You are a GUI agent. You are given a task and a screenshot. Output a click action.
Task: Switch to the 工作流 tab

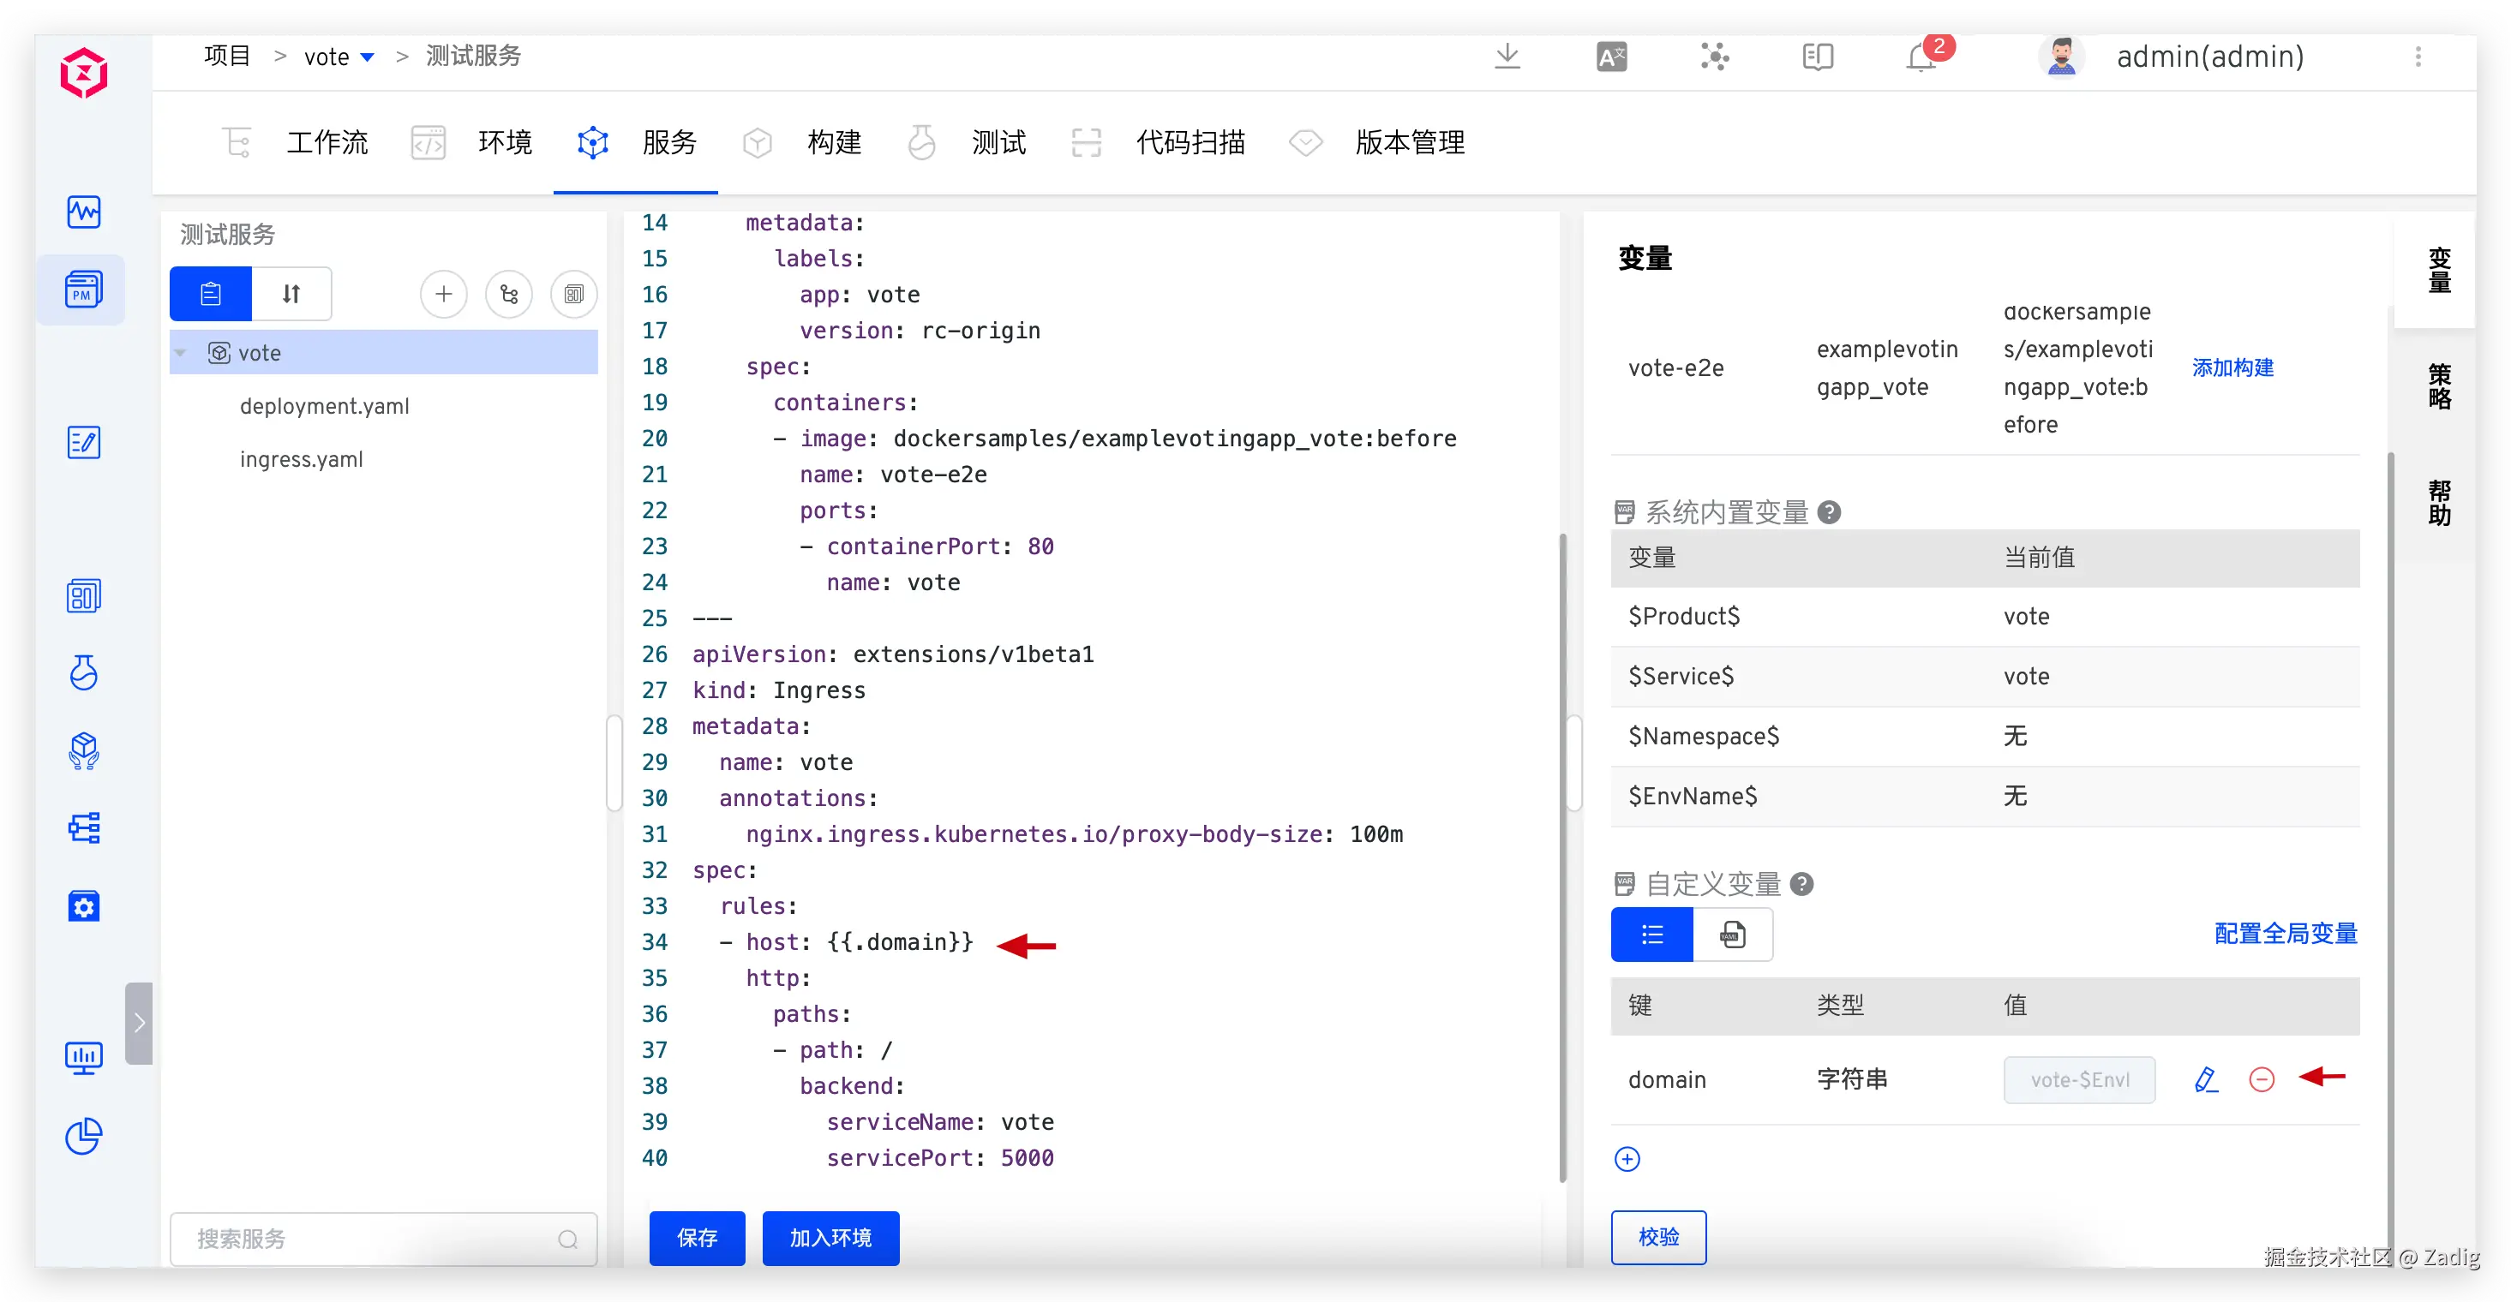pyautogui.click(x=327, y=143)
